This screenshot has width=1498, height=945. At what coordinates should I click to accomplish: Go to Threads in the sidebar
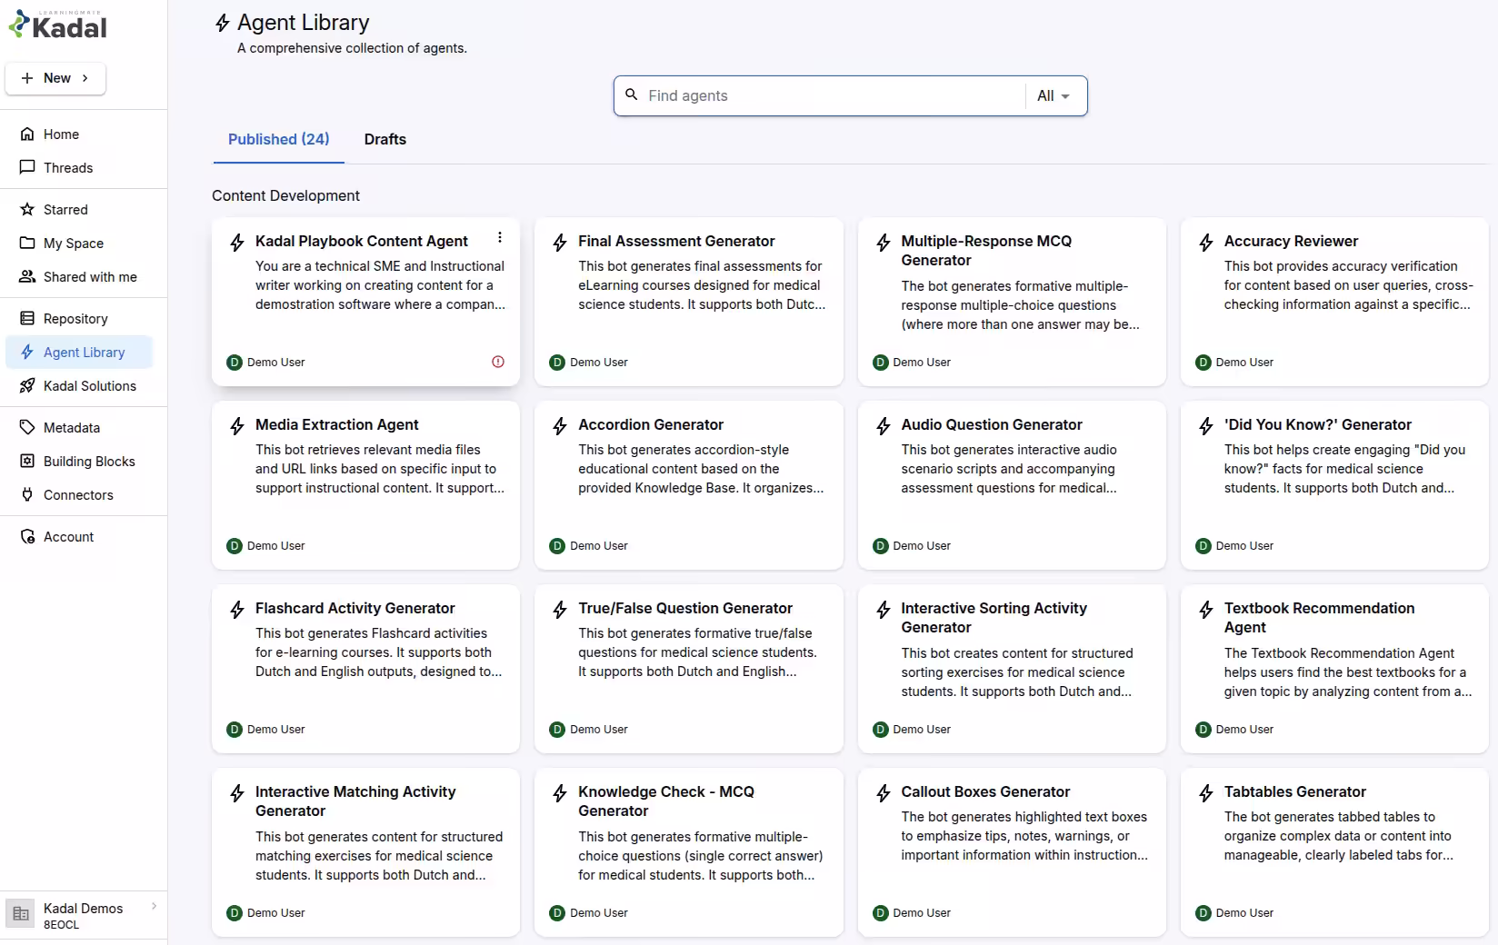(68, 168)
